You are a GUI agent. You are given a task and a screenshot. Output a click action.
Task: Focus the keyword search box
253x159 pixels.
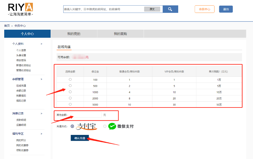103,9
